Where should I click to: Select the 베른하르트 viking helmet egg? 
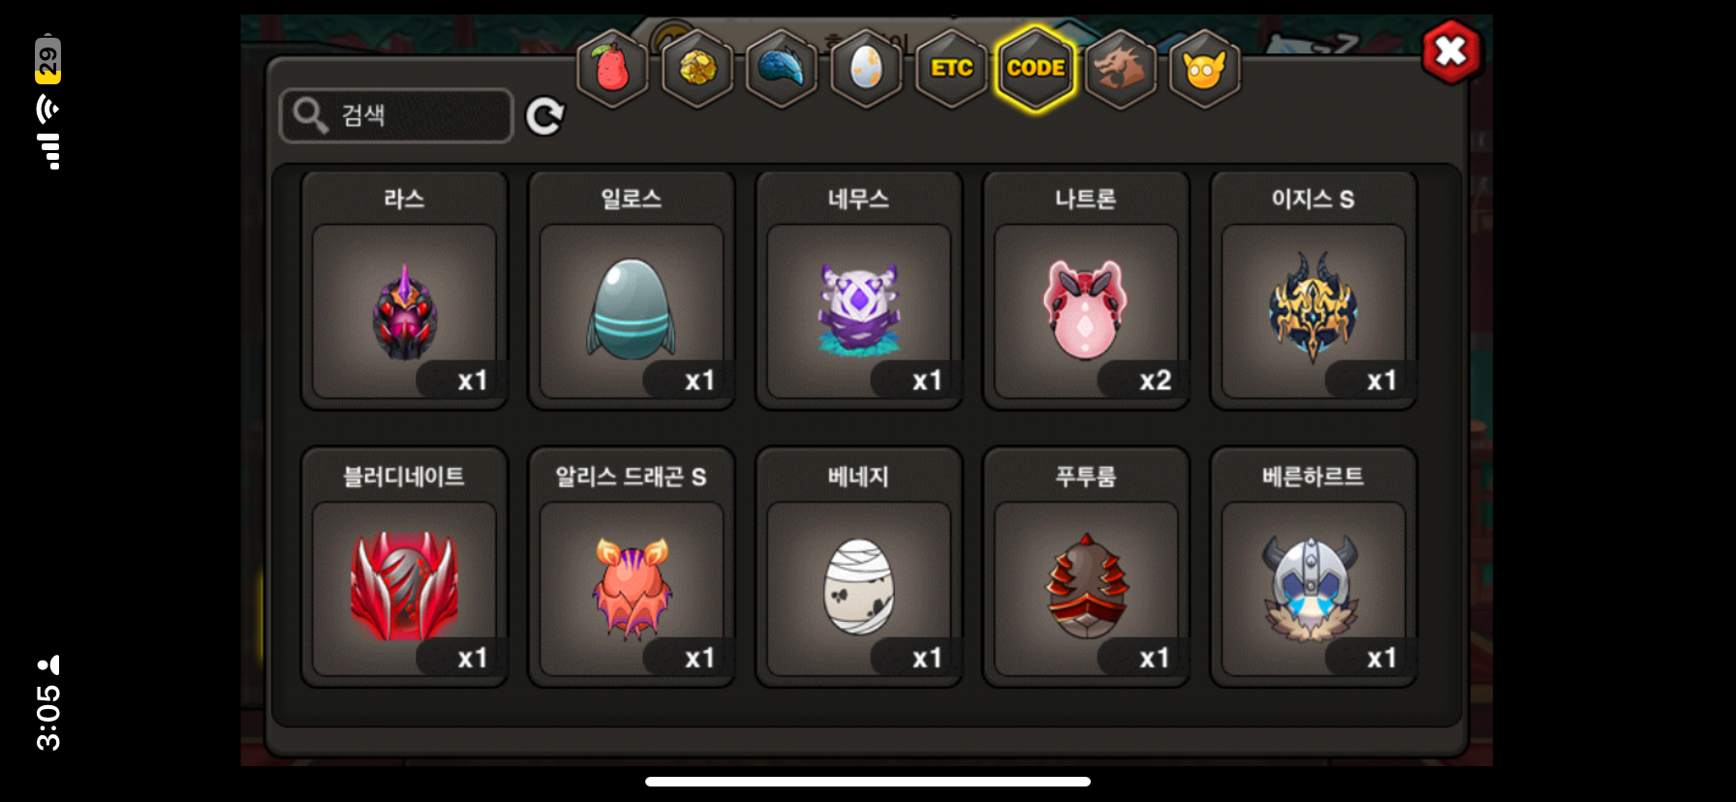click(x=1314, y=568)
